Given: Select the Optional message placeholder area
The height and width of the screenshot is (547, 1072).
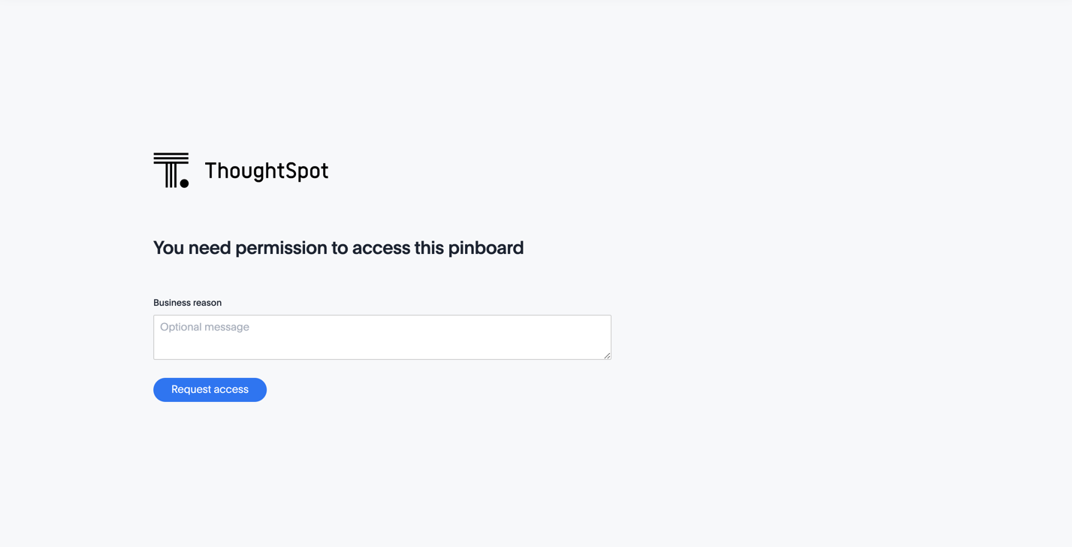Looking at the screenshot, I should 204,326.
